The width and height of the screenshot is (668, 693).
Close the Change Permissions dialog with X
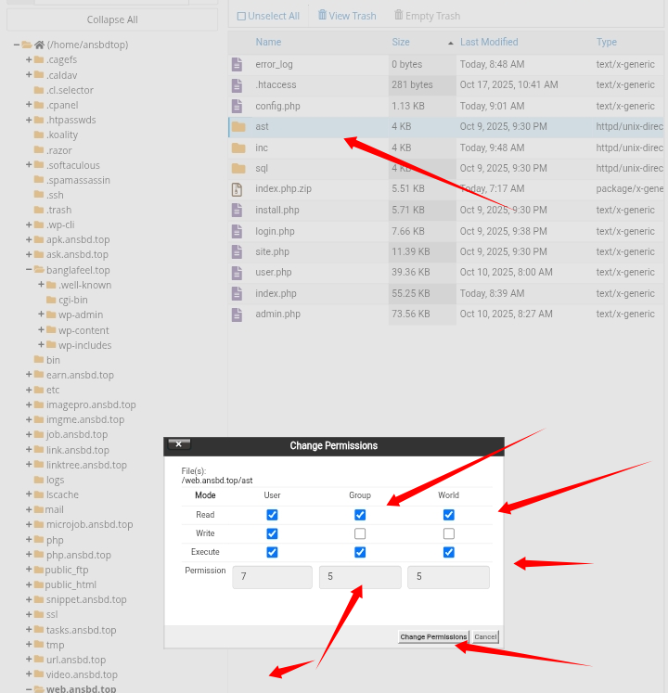179,444
